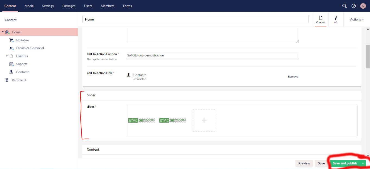Click the pin icon beside Contacto link

pos(128,75)
